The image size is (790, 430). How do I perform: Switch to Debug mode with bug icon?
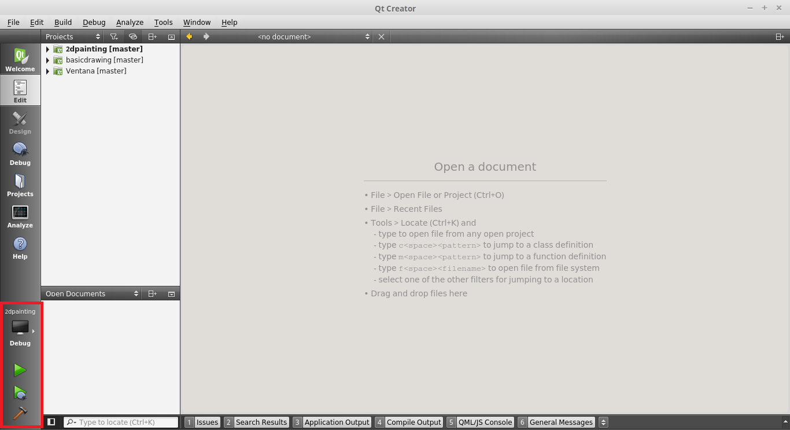(20, 153)
